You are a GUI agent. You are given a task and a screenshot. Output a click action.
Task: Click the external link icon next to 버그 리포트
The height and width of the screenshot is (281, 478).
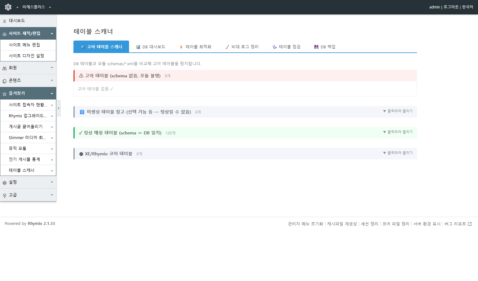[470, 224]
